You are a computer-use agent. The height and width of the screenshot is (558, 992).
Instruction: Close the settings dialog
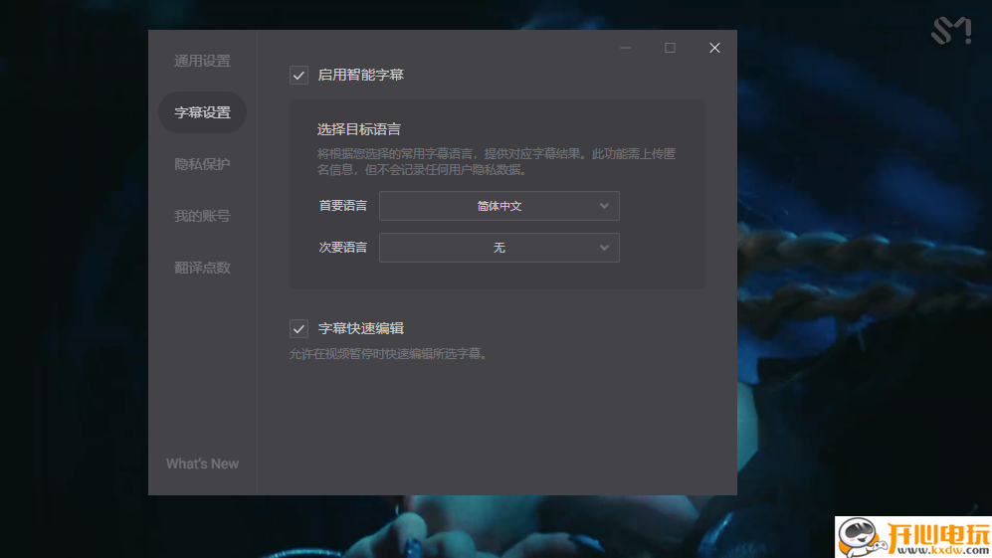tap(714, 48)
